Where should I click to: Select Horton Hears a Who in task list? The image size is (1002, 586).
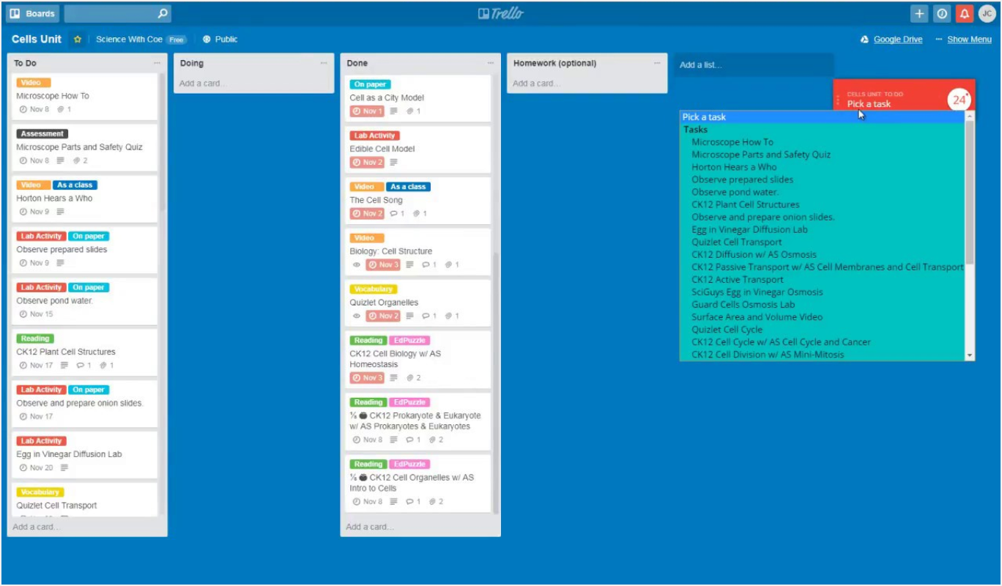tap(734, 167)
